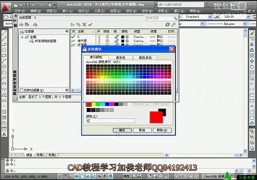Select the Line tool in draw toolbar
Screen dimensions: 257x180
[4, 33]
